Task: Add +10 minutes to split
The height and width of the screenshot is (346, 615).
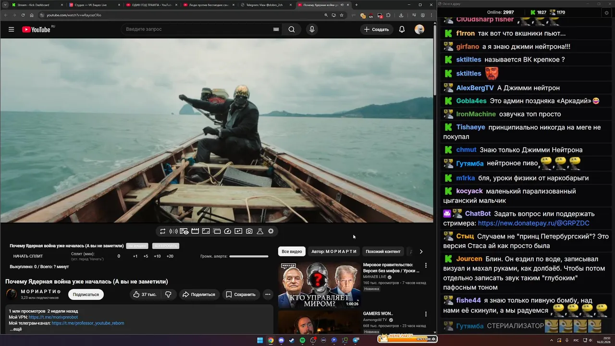Action: pos(157,256)
